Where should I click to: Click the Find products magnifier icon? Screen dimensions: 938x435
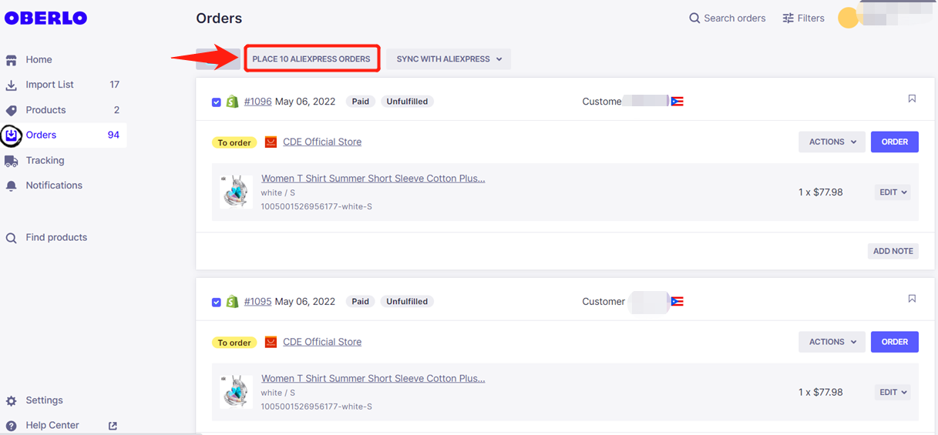click(x=12, y=238)
